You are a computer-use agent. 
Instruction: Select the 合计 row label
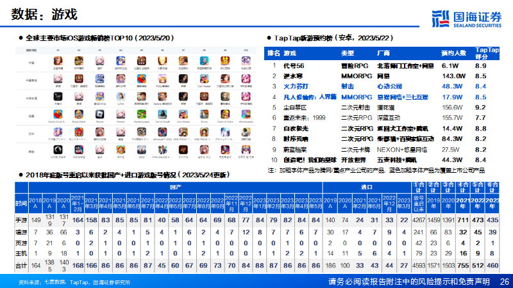coord(21,266)
